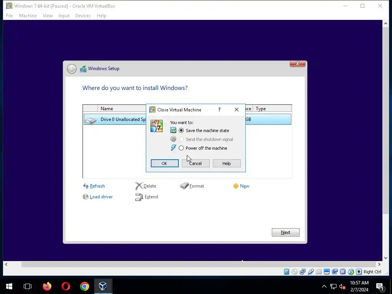Open the File menu
Screen dimensions: 392x294
(x=10, y=15)
